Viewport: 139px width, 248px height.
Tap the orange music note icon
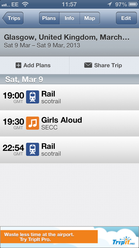[32, 123]
